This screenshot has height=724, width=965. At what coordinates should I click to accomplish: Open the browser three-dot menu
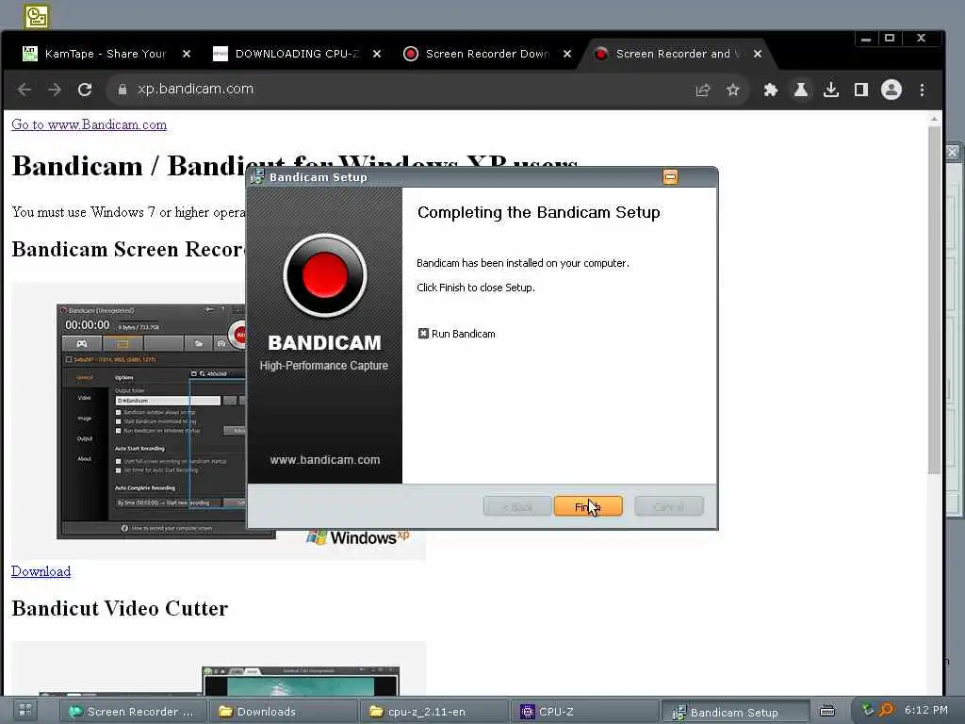[922, 90]
